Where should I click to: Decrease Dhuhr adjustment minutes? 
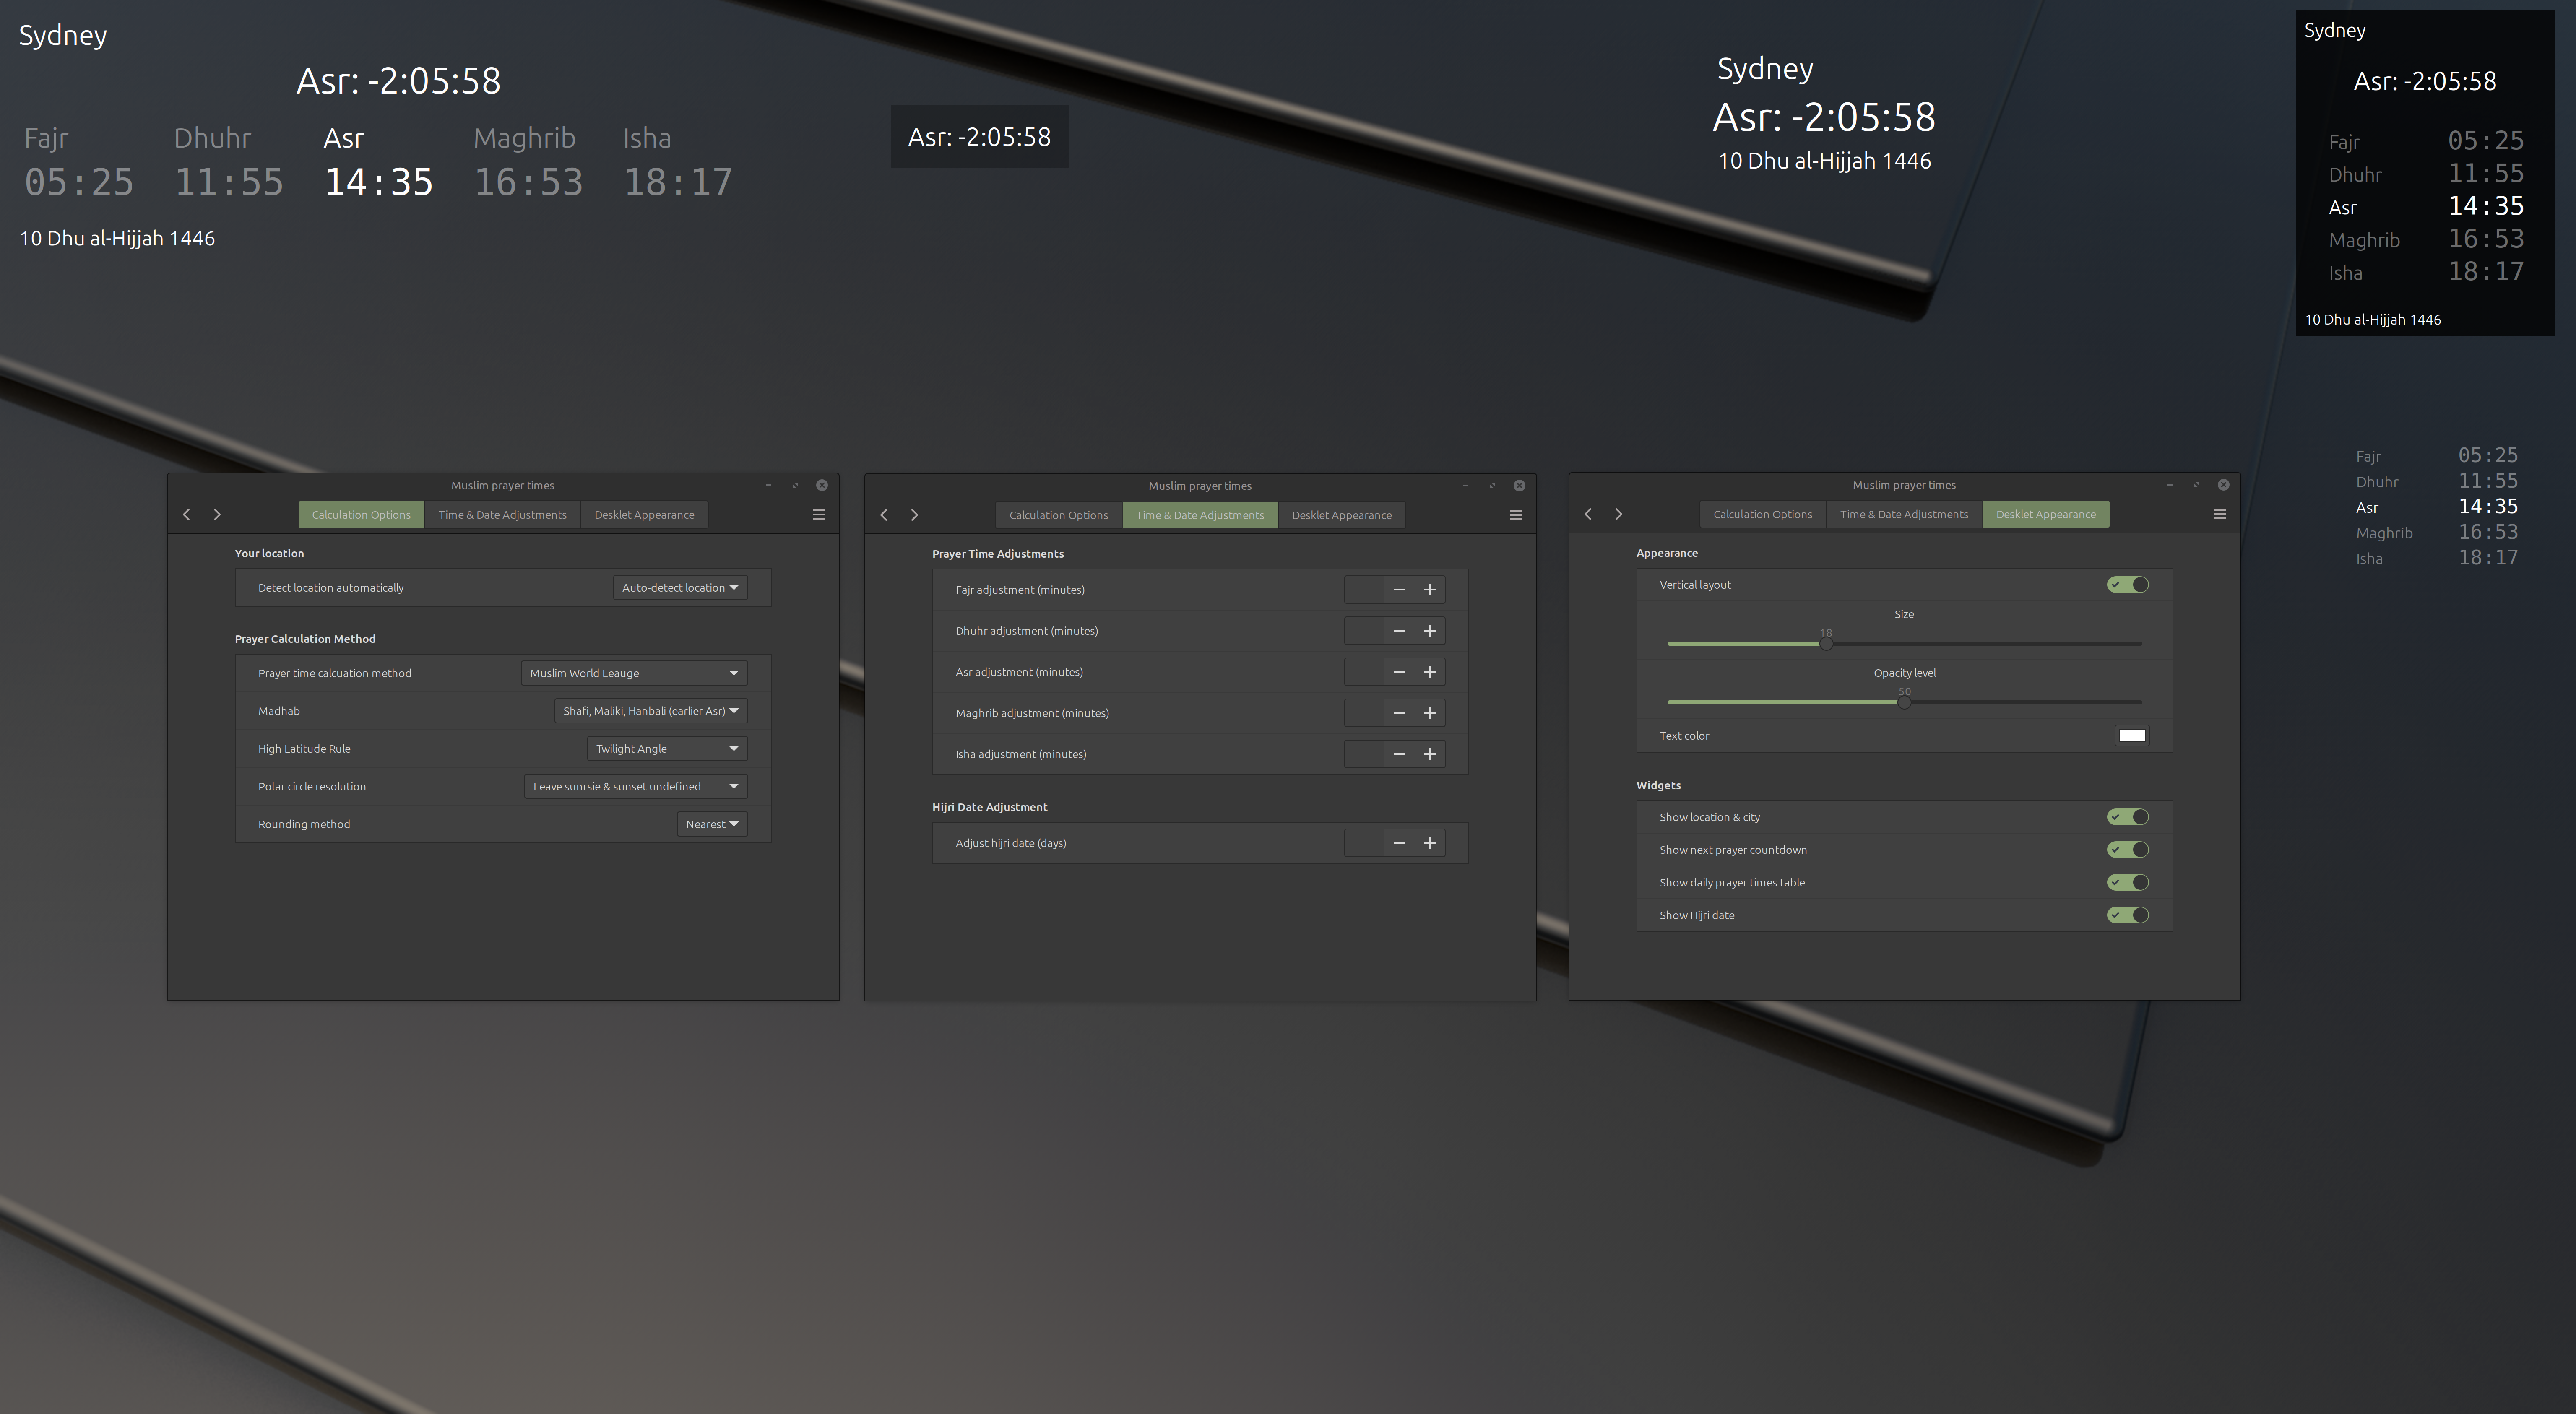coord(1399,631)
